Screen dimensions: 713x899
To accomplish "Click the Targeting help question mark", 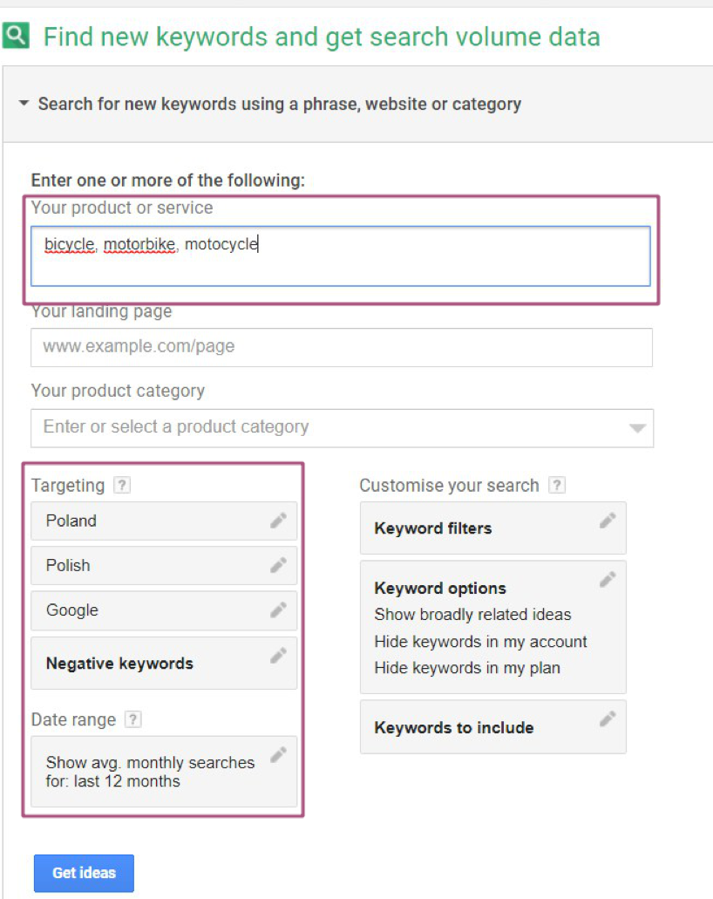I will 122,486.
